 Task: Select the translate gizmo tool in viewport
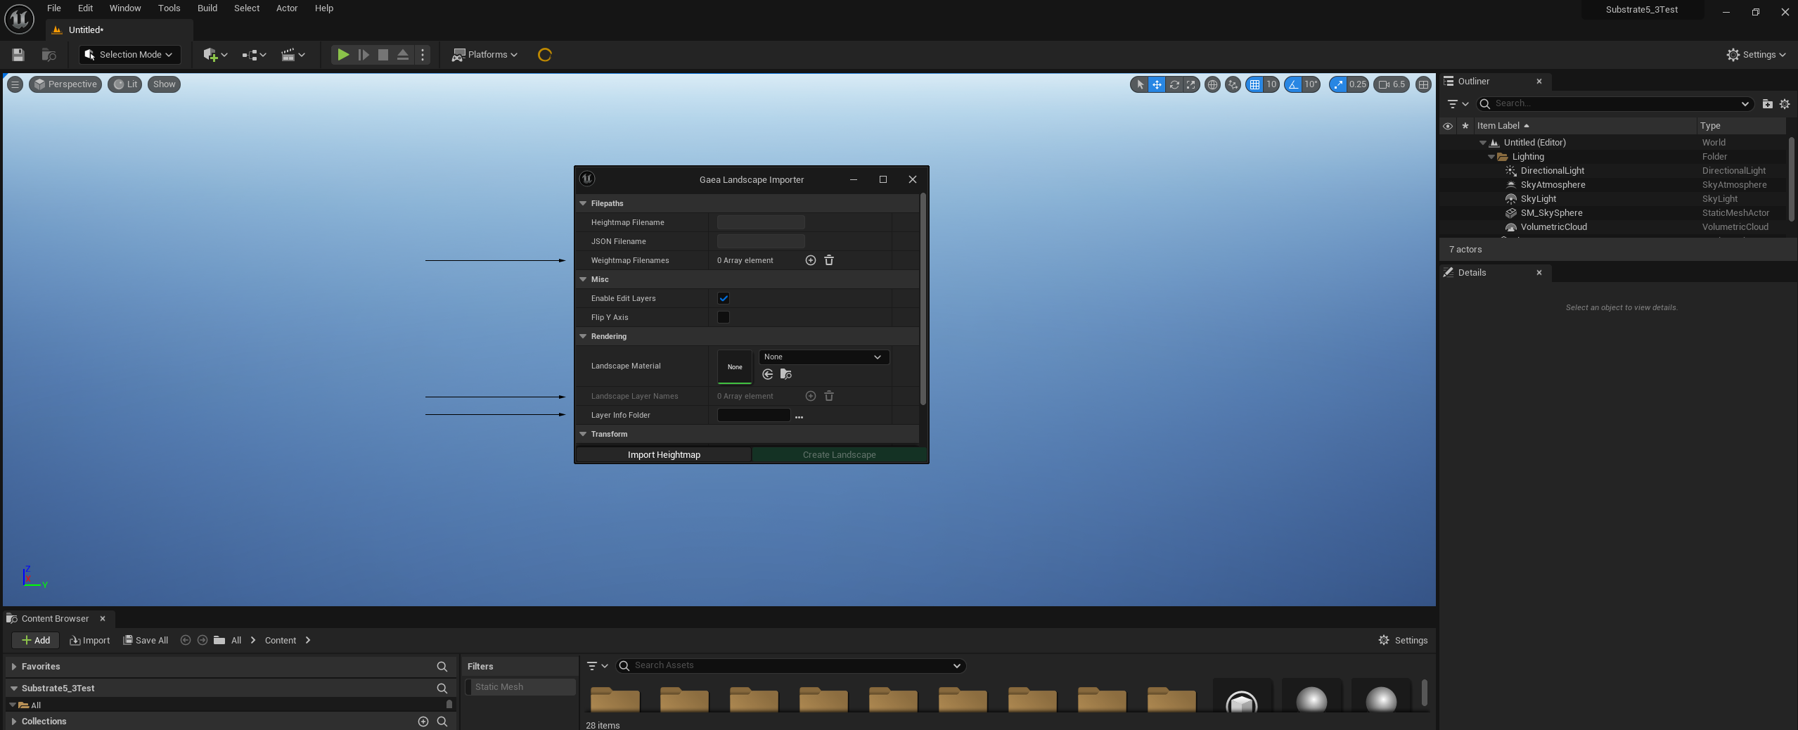coord(1157,84)
